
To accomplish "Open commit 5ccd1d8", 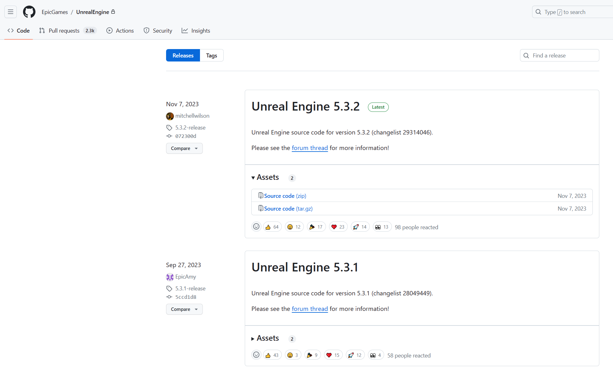I will (x=186, y=297).
